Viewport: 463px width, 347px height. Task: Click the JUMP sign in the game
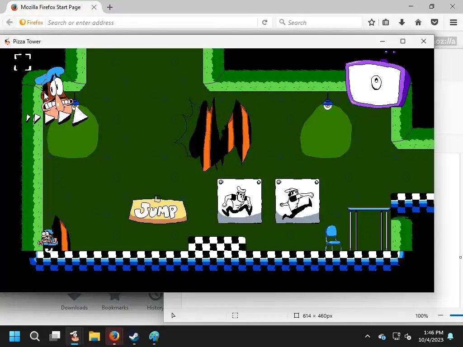tap(158, 211)
